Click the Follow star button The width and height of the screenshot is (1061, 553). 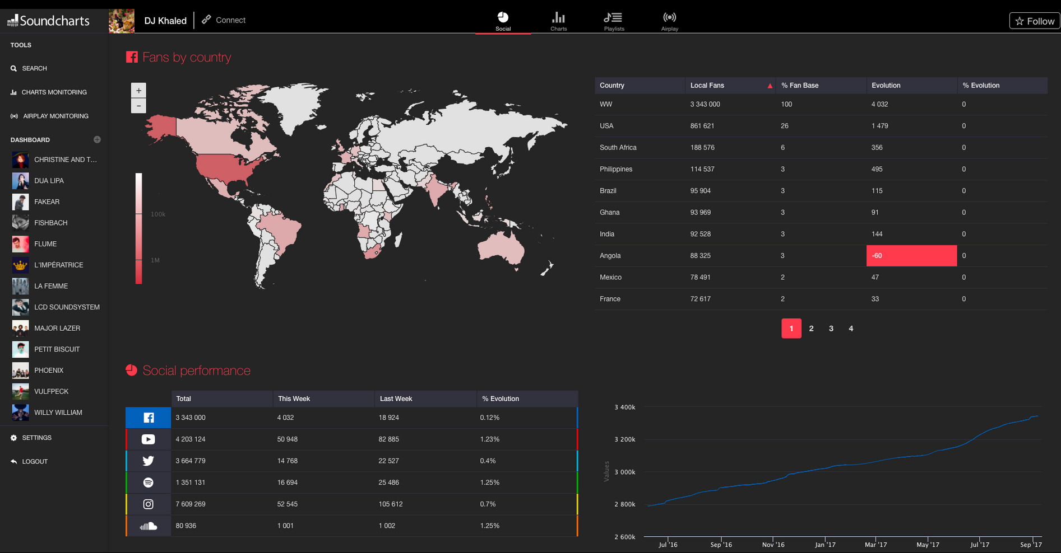pos(1035,21)
